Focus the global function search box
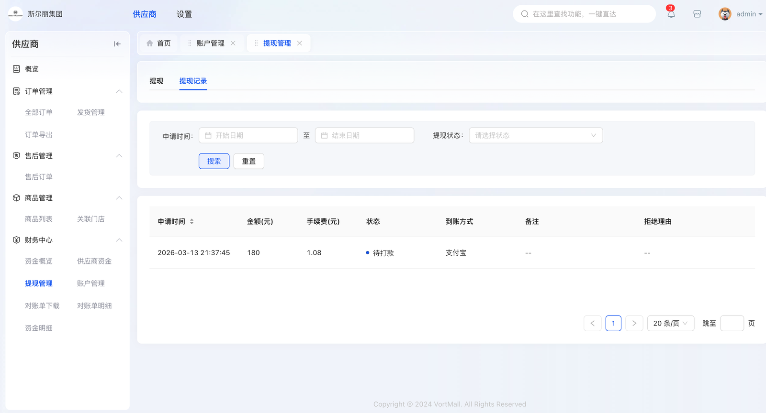The height and width of the screenshot is (413, 766). [584, 14]
